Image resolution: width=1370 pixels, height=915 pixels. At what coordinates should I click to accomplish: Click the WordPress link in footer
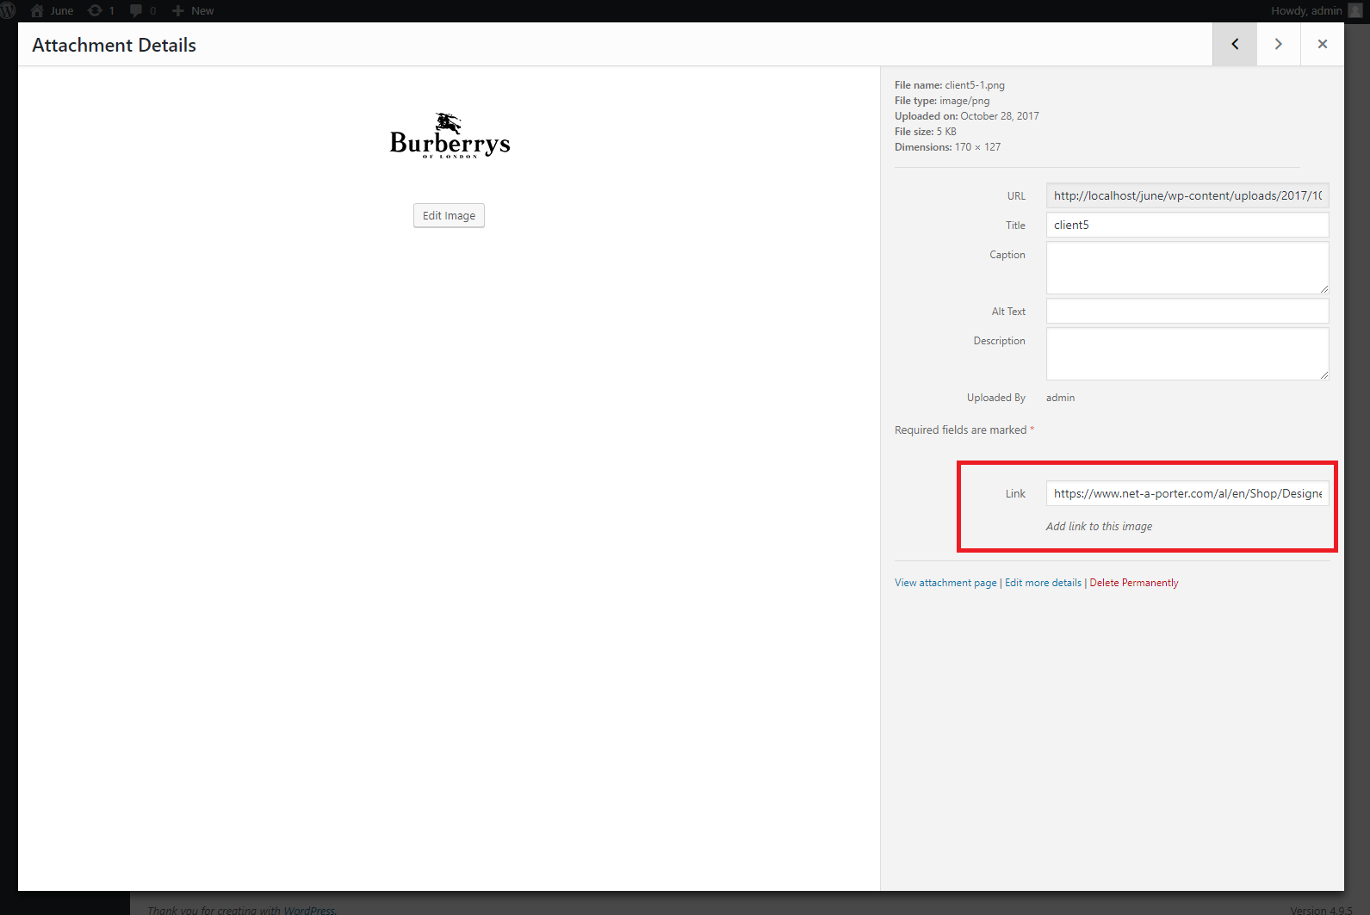[x=309, y=910]
